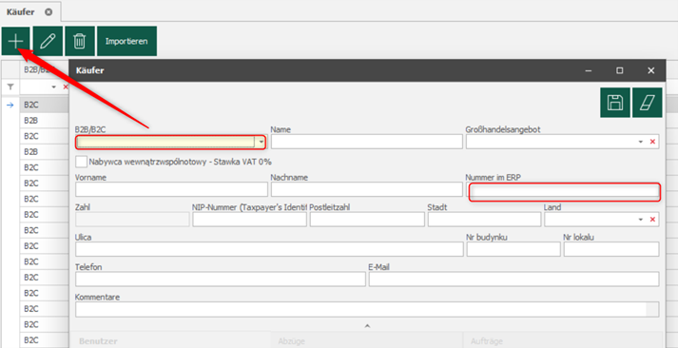Close the Käufer dialog window
678x348 pixels.
[x=651, y=70]
